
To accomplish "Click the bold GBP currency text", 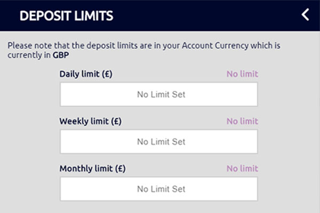I will pyautogui.click(x=61, y=55).
